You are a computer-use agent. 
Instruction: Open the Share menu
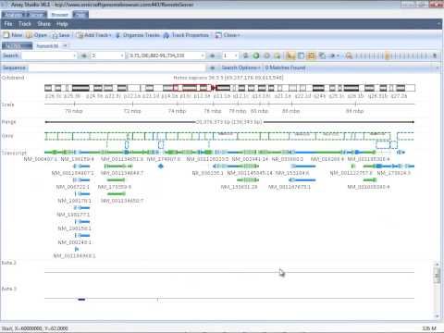point(43,24)
